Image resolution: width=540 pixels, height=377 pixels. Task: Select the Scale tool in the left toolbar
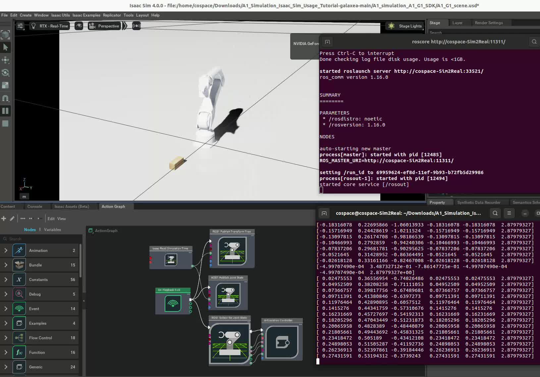(x=6, y=85)
